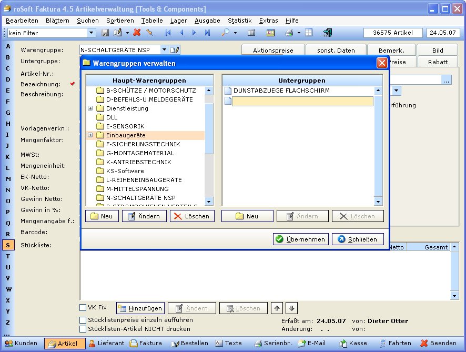Screen dimensions: 466x352
Task: Open the Statistik menu
Action: [x=239, y=21]
